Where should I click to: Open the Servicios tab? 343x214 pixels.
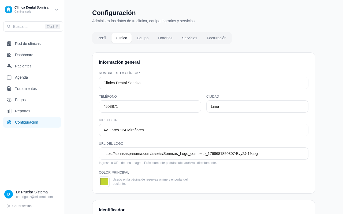(x=189, y=38)
